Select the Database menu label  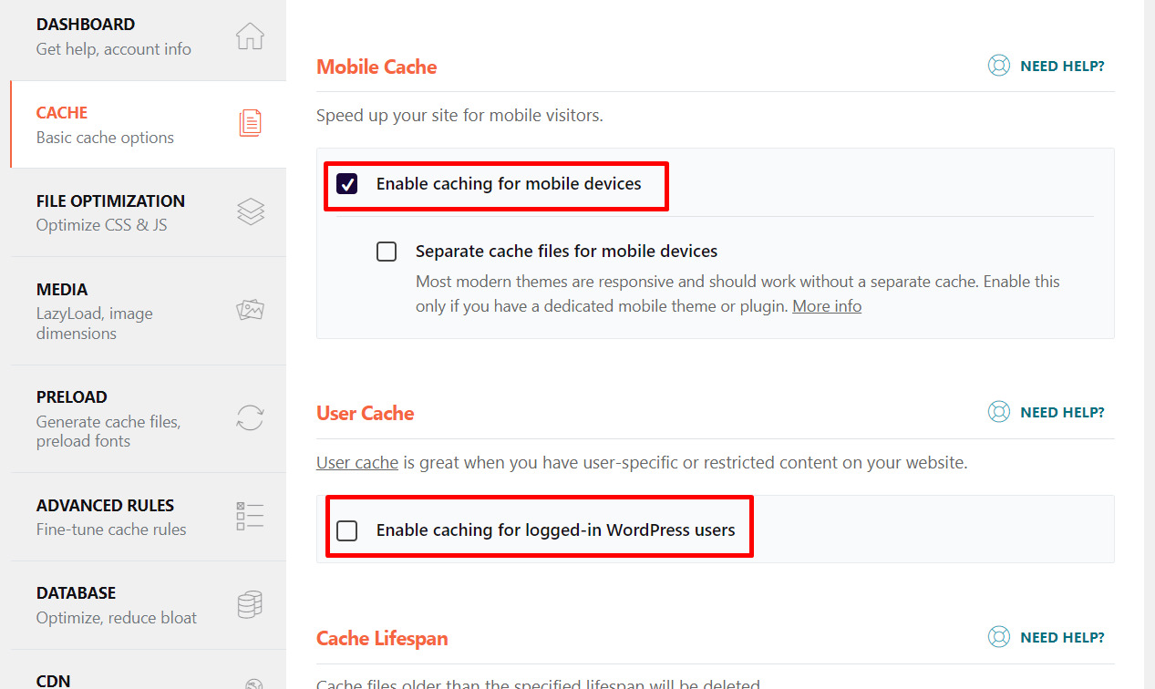click(x=76, y=593)
